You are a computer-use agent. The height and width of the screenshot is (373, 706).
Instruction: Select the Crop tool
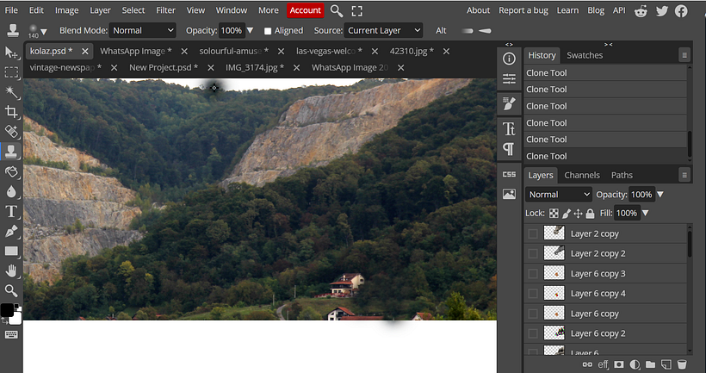11,112
